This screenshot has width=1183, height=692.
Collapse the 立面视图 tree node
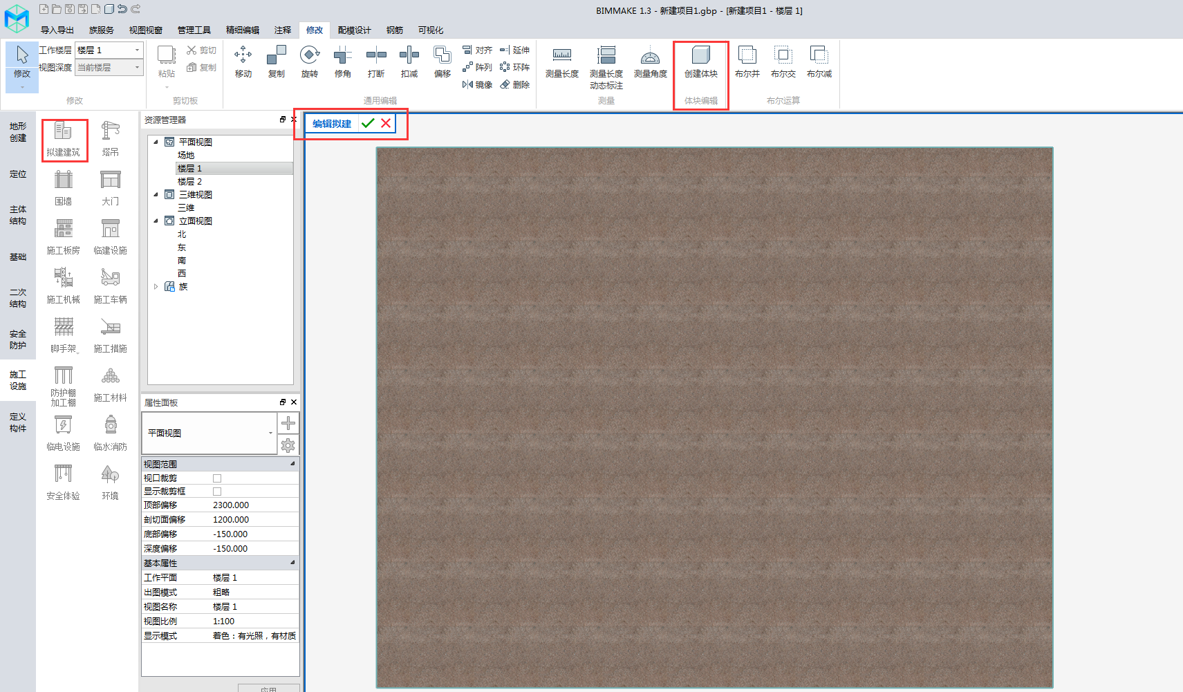[x=156, y=221]
